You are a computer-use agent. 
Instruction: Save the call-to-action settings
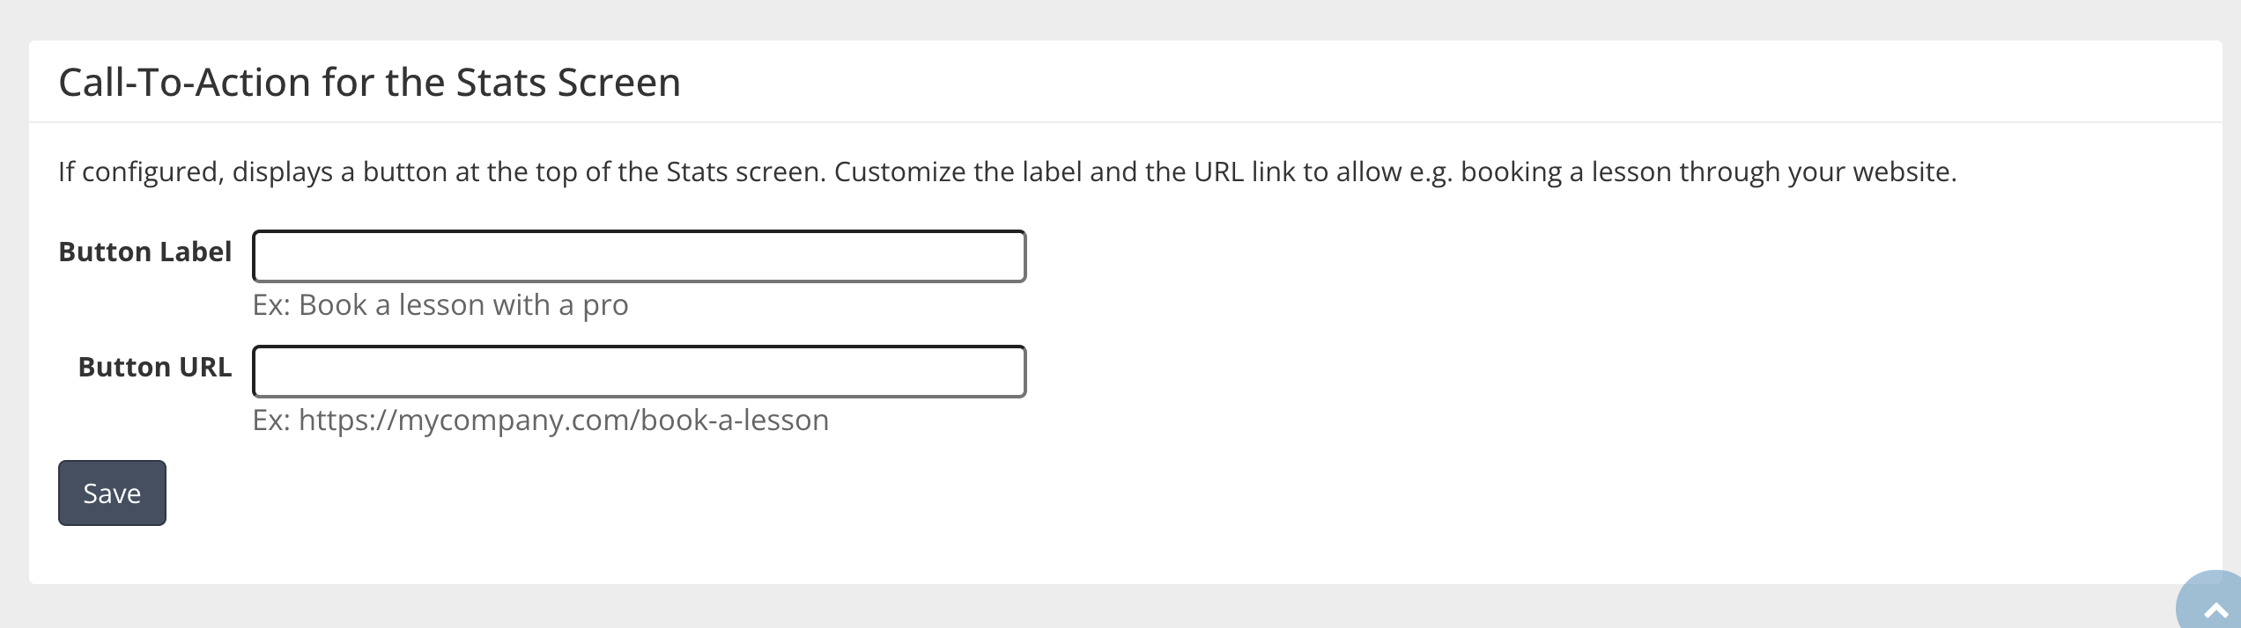(x=112, y=493)
